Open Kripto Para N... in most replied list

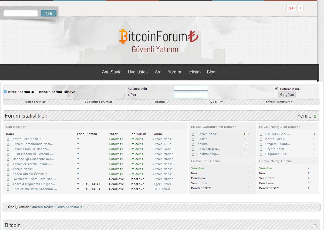[x=277, y=139]
